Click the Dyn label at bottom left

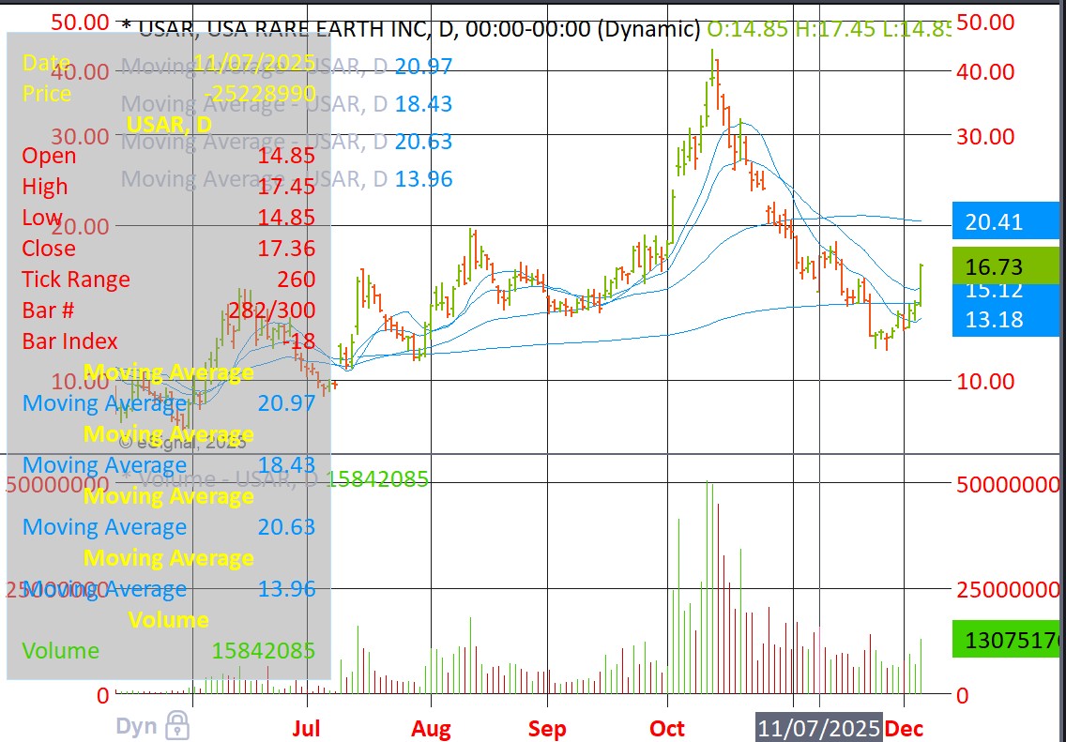137,726
